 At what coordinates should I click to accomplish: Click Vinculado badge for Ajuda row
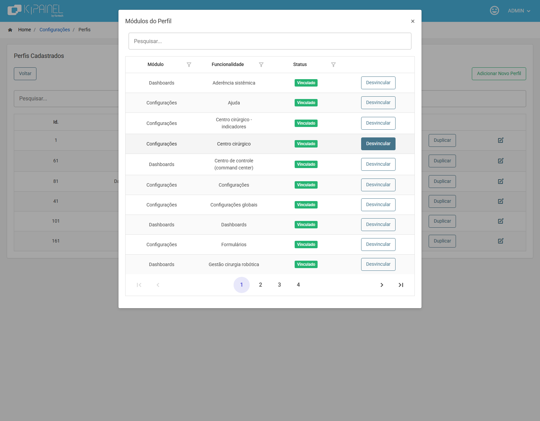306,103
